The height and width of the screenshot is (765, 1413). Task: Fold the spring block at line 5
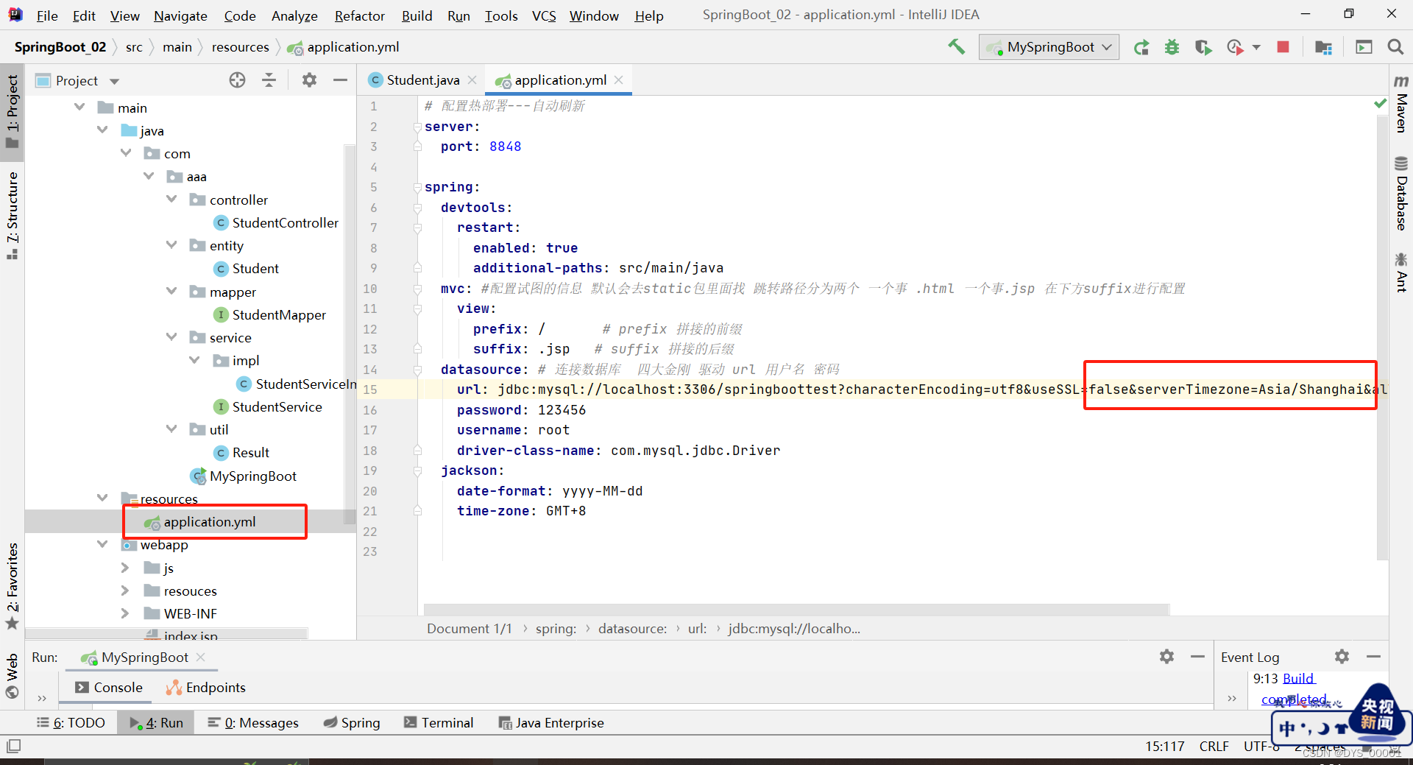[417, 188]
